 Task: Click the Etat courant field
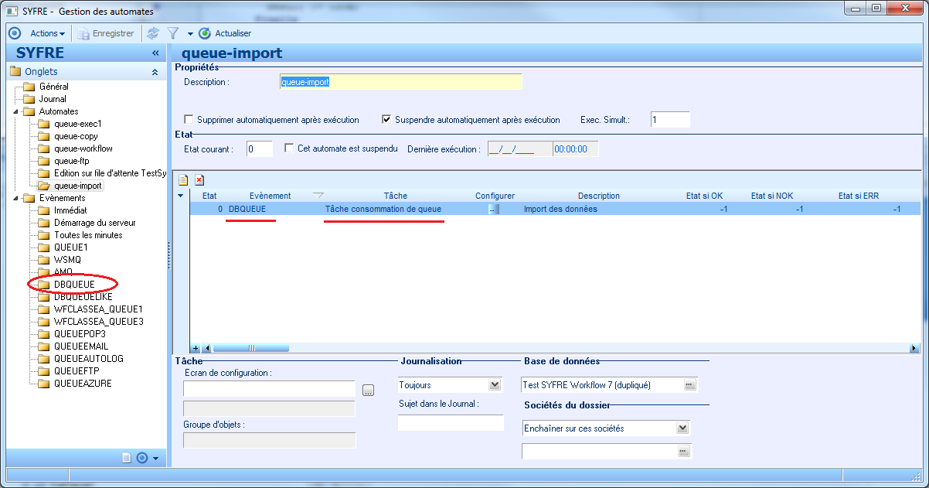(x=260, y=148)
